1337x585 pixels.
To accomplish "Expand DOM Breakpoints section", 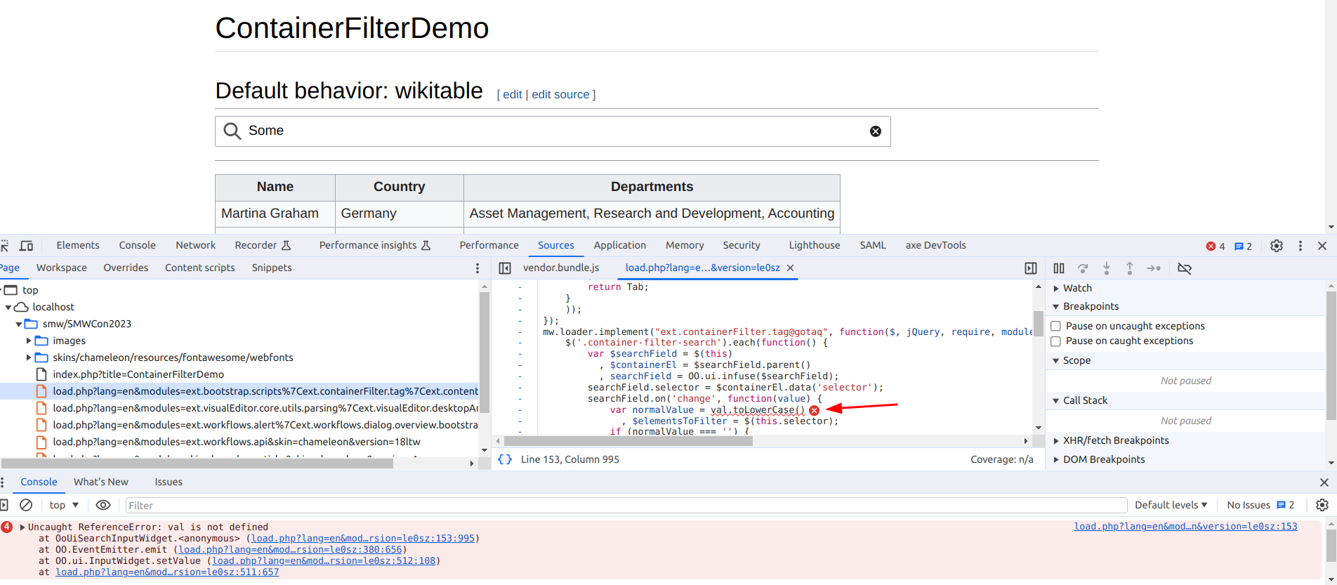I will point(1055,459).
